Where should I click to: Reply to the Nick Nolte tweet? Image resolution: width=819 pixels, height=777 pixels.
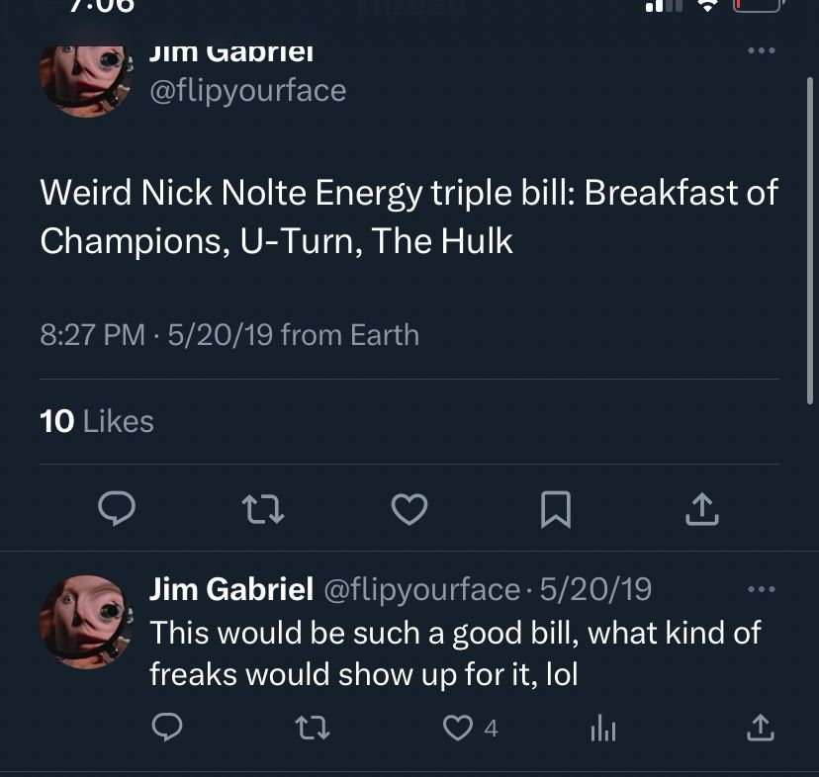tap(118, 510)
